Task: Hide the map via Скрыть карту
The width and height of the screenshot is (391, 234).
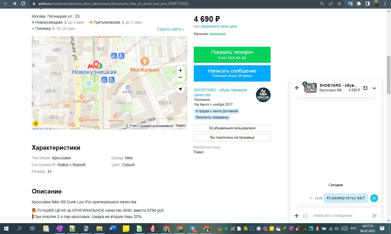Action: (170, 29)
